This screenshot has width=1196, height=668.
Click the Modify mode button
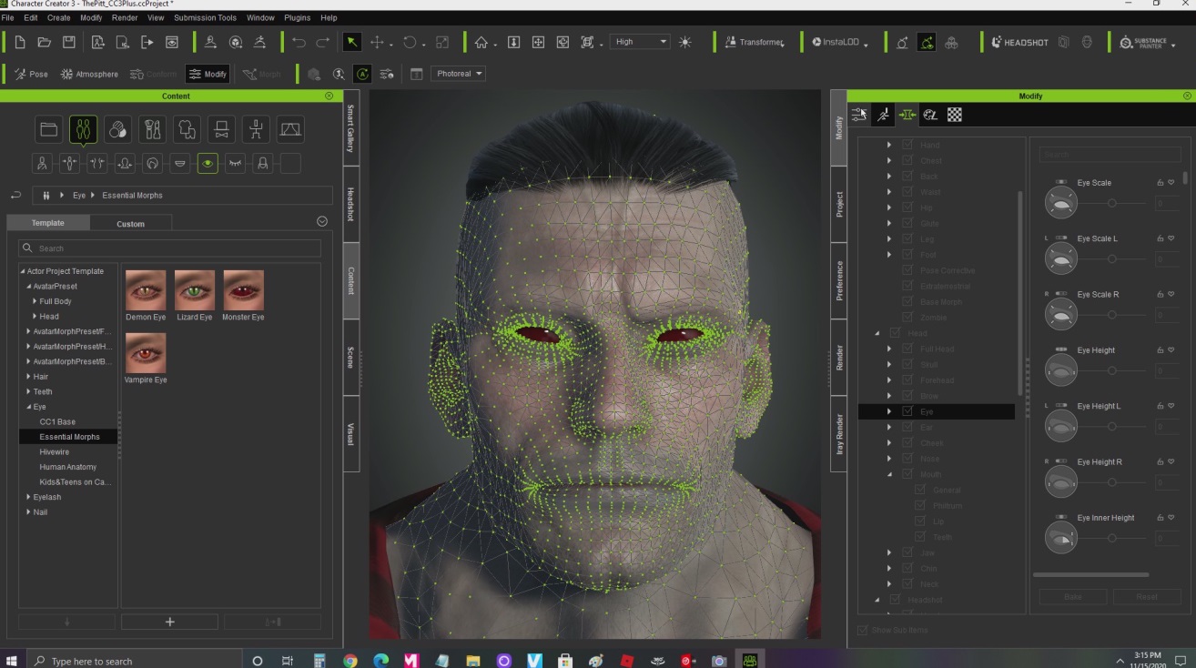208,74
